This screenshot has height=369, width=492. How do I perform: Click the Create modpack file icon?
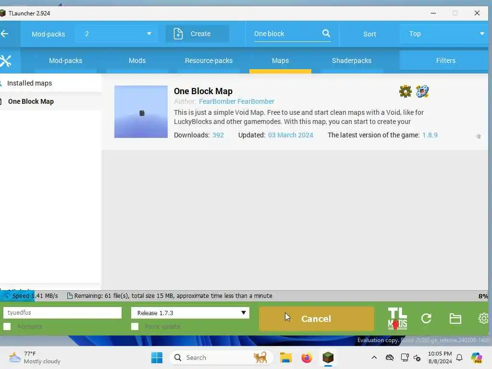(x=178, y=34)
